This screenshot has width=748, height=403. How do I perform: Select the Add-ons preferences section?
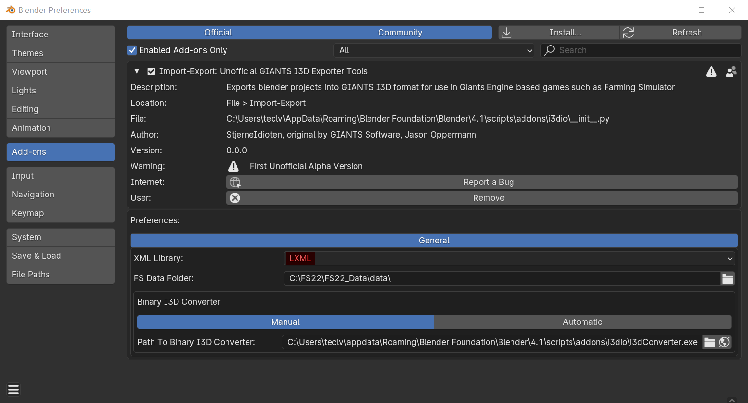pos(60,152)
